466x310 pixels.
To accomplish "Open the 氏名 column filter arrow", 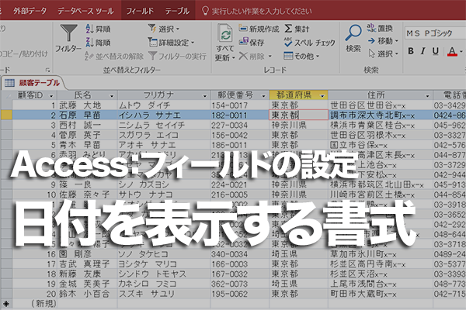I will coord(112,96).
